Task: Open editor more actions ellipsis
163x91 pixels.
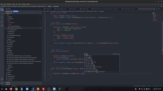Action: (161, 9)
